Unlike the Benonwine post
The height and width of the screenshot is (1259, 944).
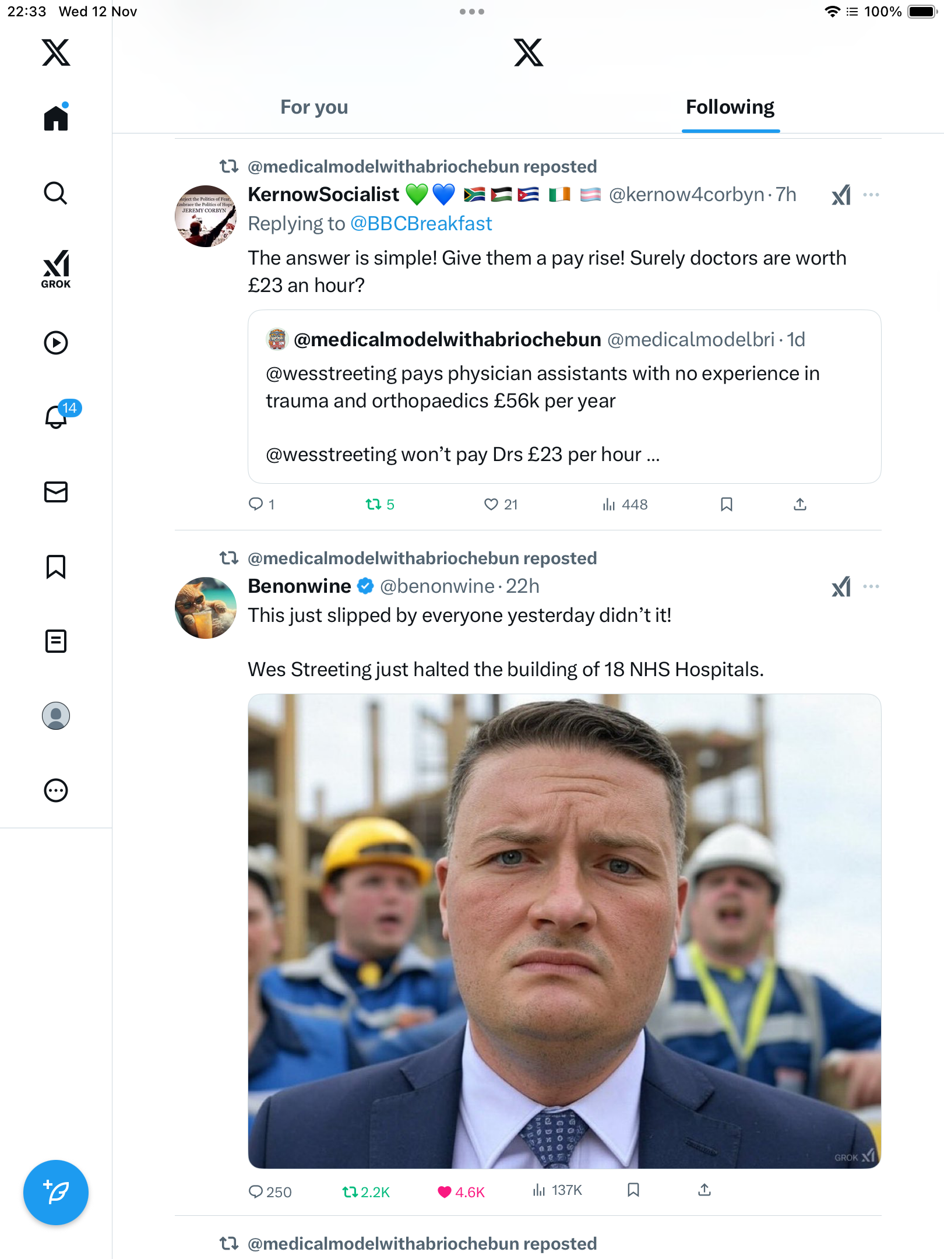click(445, 1192)
